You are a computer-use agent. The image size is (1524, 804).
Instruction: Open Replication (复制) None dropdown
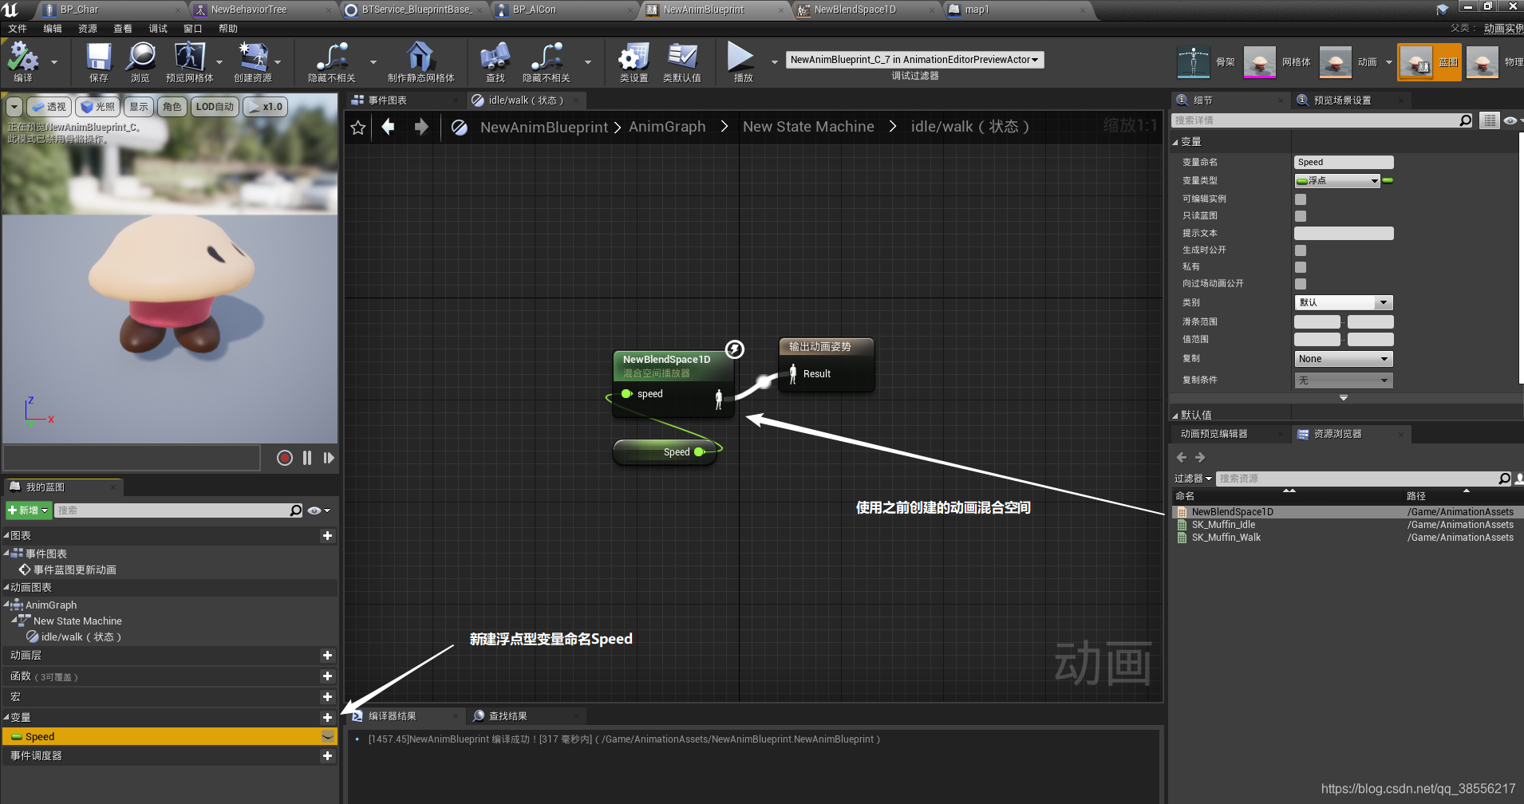pyautogui.click(x=1344, y=359)
